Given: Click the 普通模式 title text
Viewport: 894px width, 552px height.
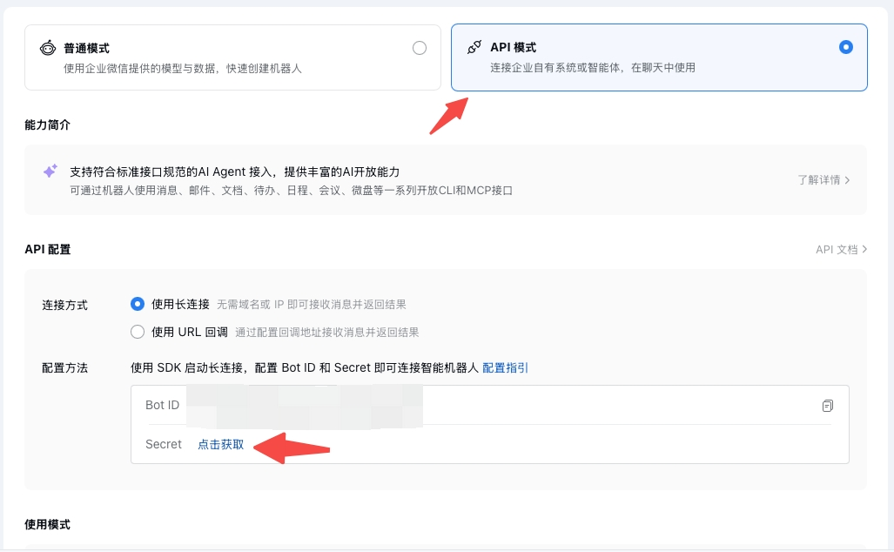Looking at the screenshot, I should pos(86,49).
